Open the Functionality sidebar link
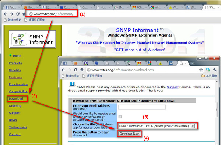The height and width of the screenshot is (145, 221). 18,84
